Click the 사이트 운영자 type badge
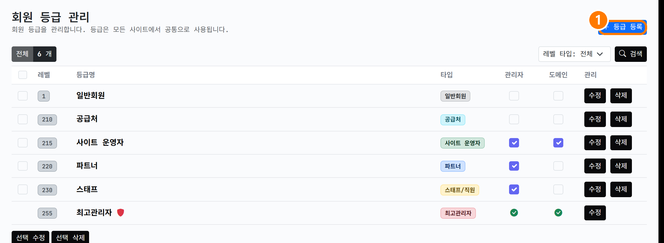This screenshot has width=664, height=243. [462, 143]
